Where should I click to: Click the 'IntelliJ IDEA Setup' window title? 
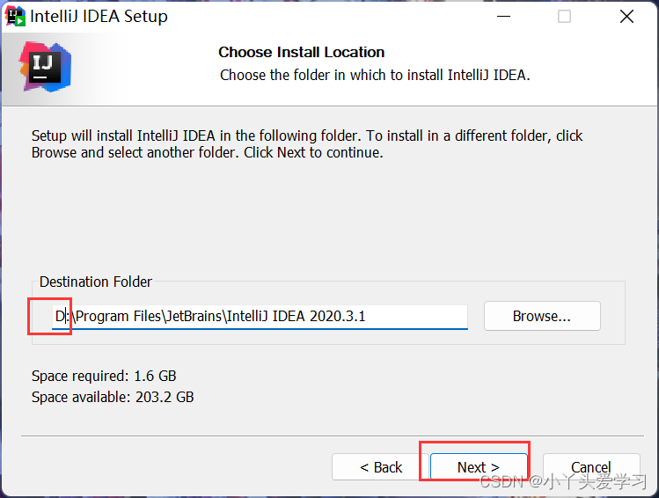click(99, 17)
